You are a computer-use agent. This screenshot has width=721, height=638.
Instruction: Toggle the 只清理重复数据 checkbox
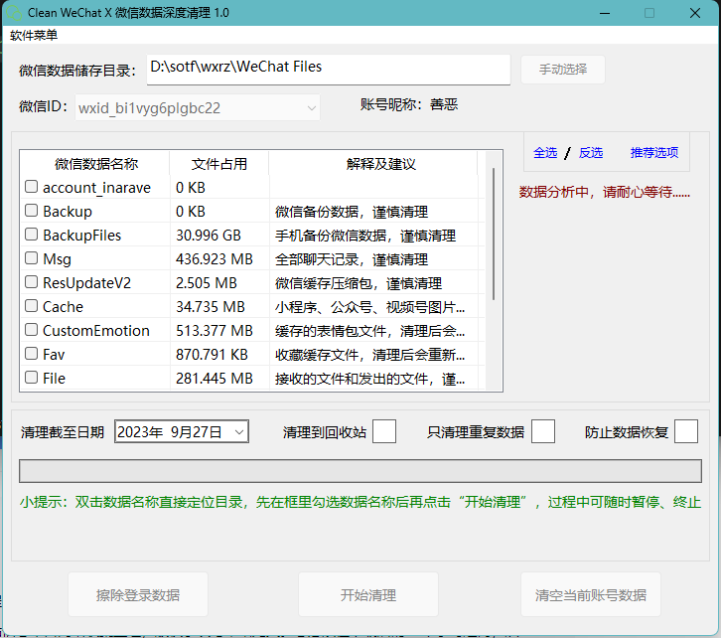[543, 431]
